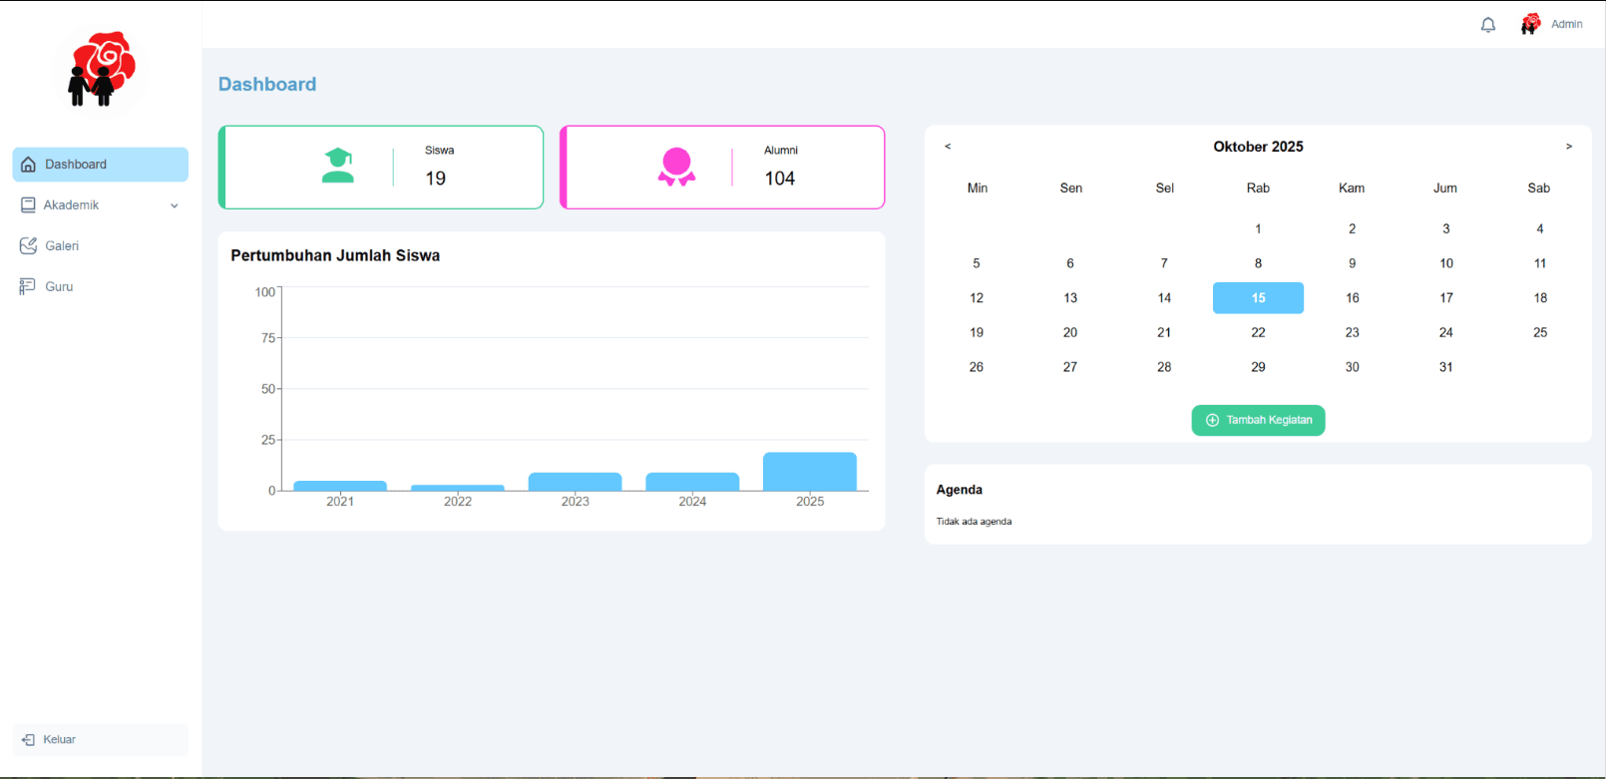This screenshot has height=779, width=1606.
Task: Click the 2022 bar in the chart
Action: [458, 488]
